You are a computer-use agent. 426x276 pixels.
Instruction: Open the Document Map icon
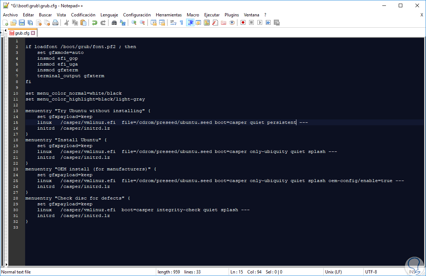point(207,23)
